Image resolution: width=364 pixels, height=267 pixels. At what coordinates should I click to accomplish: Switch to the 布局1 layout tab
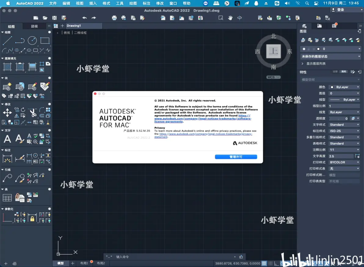click(x=84, y=263)
